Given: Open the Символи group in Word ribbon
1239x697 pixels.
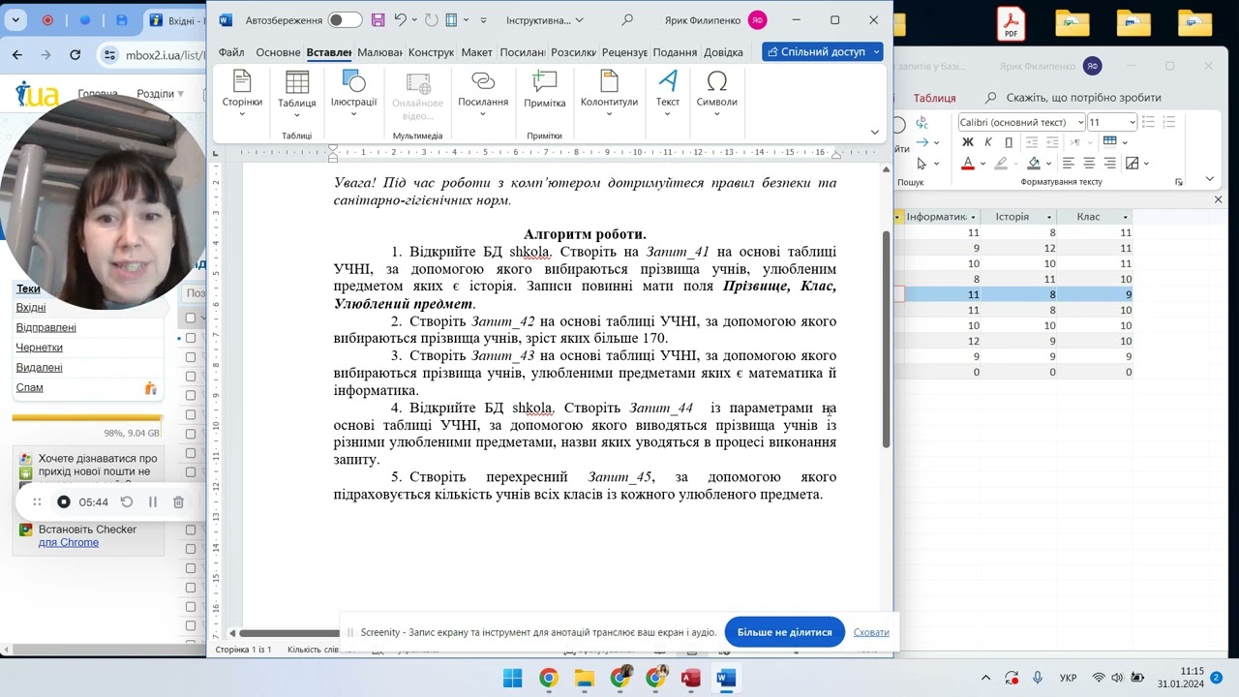Looking at the screenshot, I should point(716,93).
